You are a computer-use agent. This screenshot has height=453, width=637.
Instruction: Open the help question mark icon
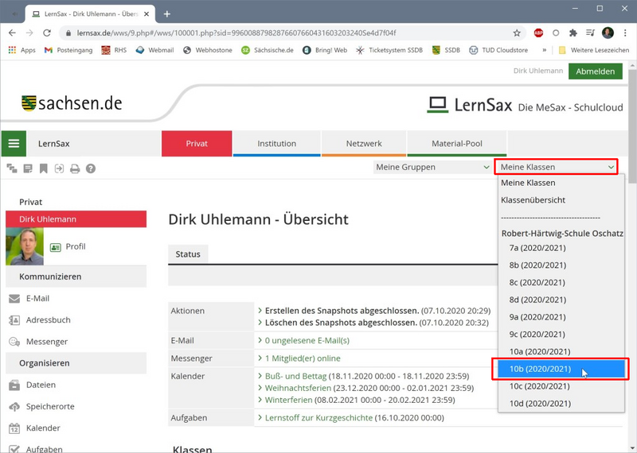point(91,168)
